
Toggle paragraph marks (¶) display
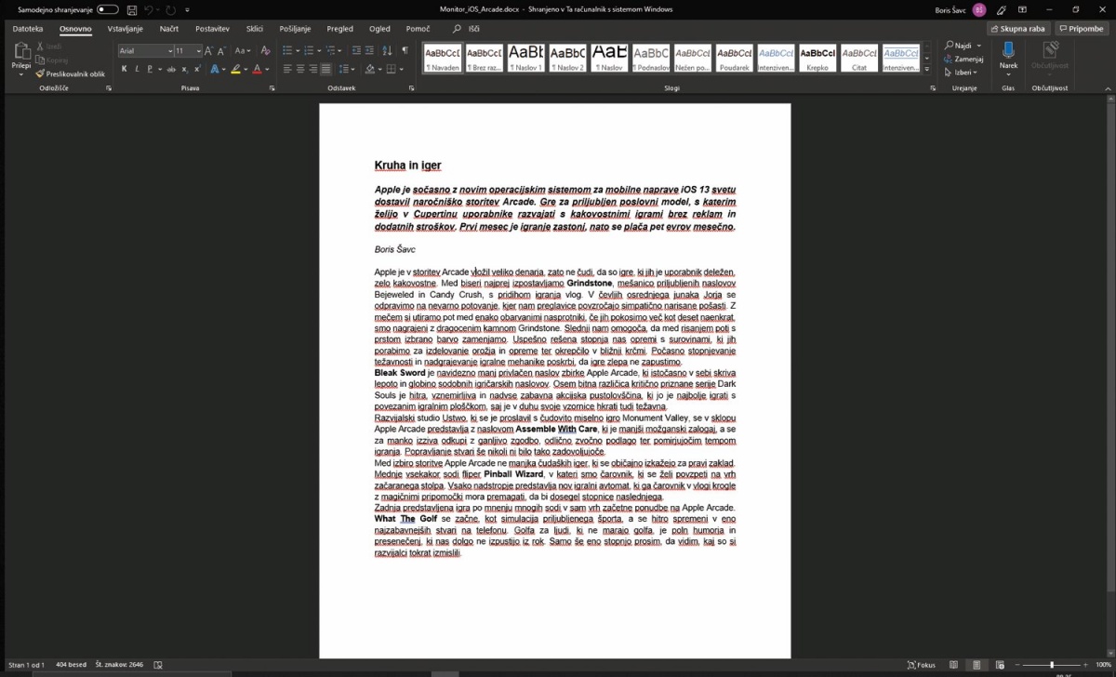tap(405, 50)
